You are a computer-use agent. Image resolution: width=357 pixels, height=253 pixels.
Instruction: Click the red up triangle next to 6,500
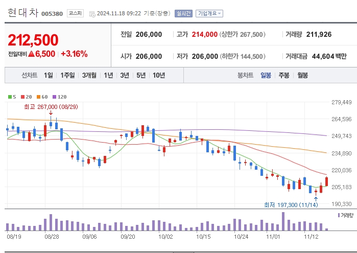pos(32,54)
